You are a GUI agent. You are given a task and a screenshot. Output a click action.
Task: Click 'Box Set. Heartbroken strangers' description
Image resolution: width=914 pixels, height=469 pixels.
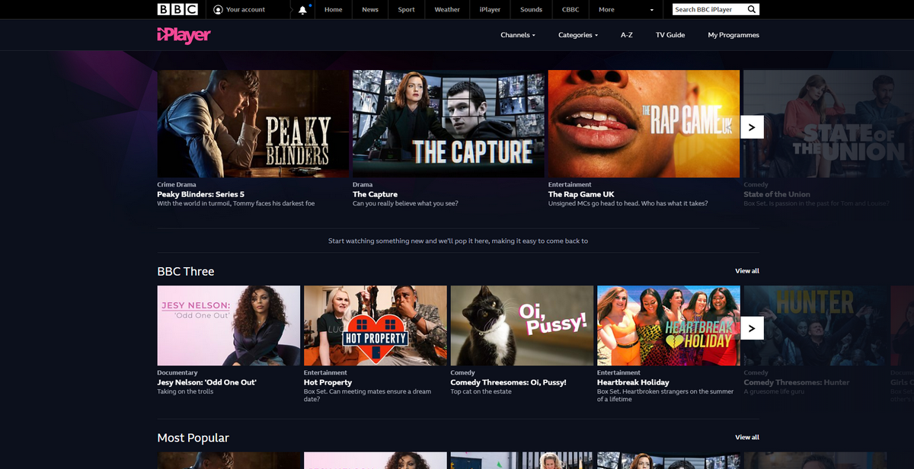tap(667, 395)
